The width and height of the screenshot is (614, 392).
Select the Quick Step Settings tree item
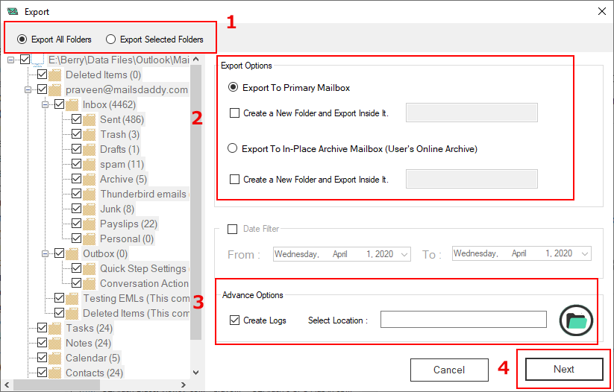(143, 269)
